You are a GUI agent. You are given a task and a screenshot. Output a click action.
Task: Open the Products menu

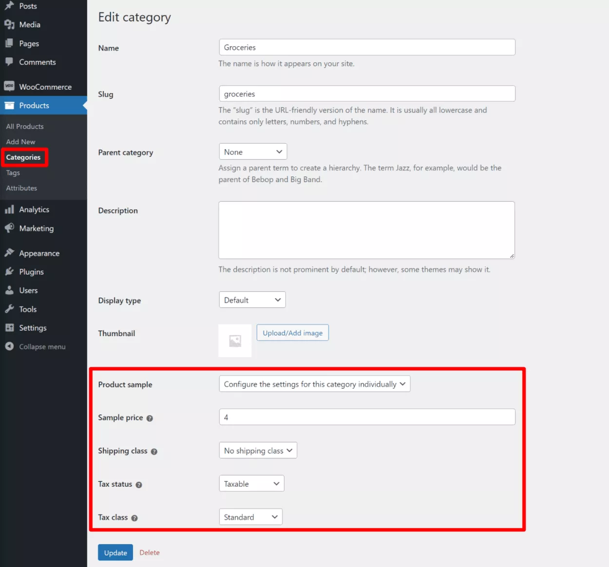[43, 105]
